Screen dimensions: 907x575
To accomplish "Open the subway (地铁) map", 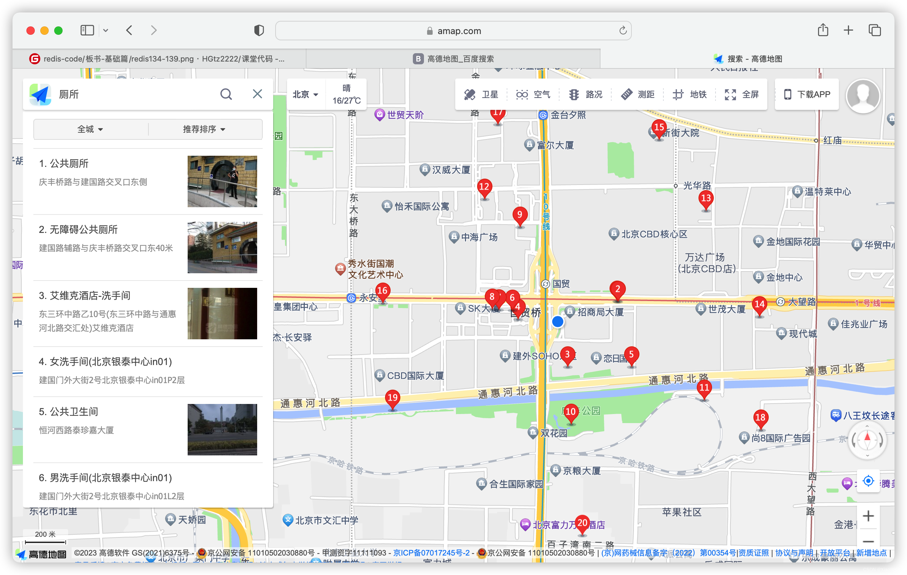I will pyautogui.click(x=689, y=94).
